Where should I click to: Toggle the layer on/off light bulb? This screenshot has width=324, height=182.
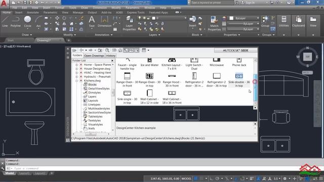point(140,18)
